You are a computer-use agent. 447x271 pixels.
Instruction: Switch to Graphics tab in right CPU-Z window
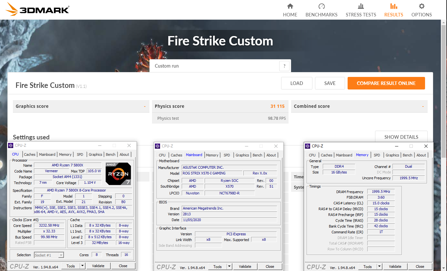(x=392, y=155)
